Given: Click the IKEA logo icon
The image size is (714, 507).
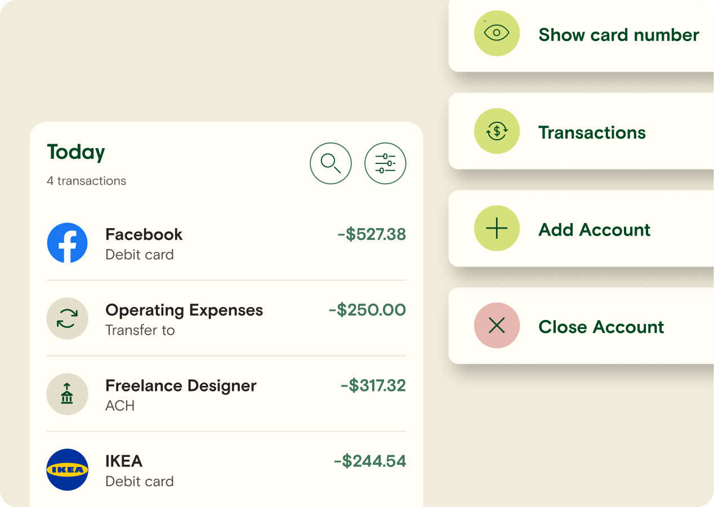Looking at the screenshot, I should 67,470.
